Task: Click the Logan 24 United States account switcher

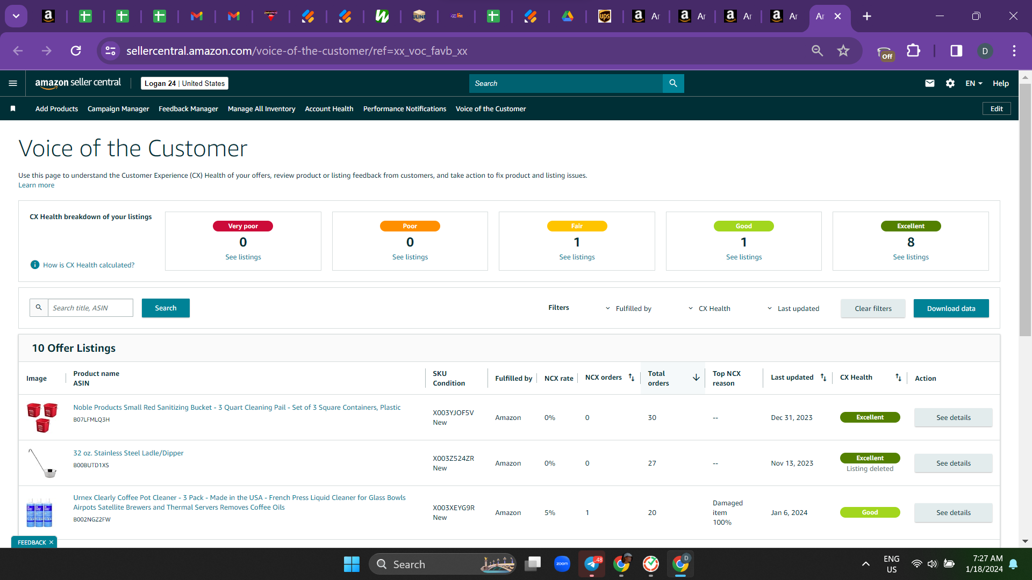Action: tap(184, 83)
